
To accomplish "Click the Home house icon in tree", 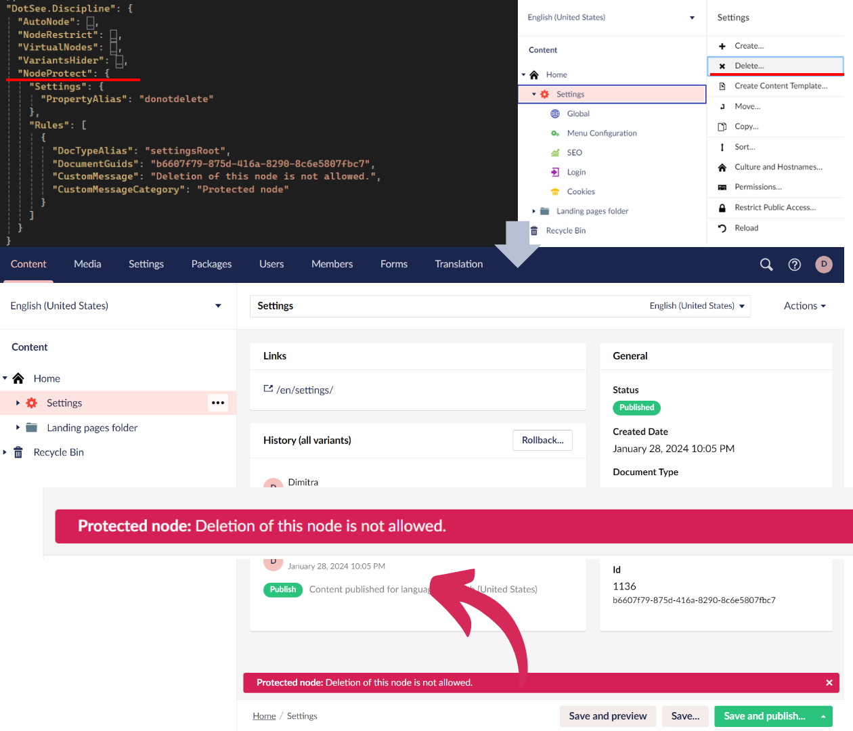I will (18, 378).
